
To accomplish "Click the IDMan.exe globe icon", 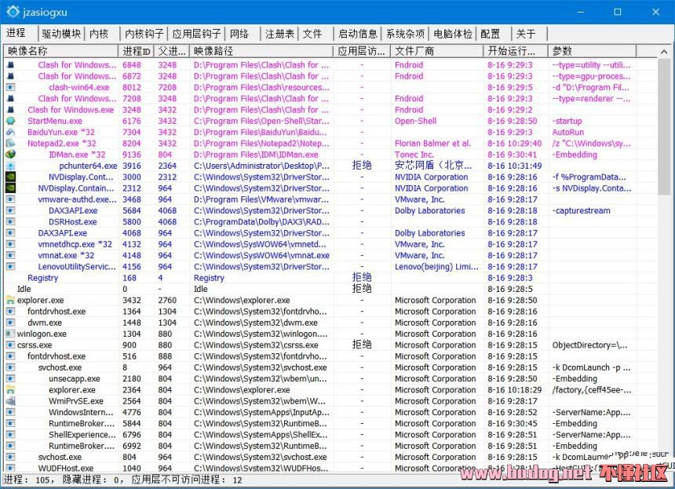I will coord(10,155).
